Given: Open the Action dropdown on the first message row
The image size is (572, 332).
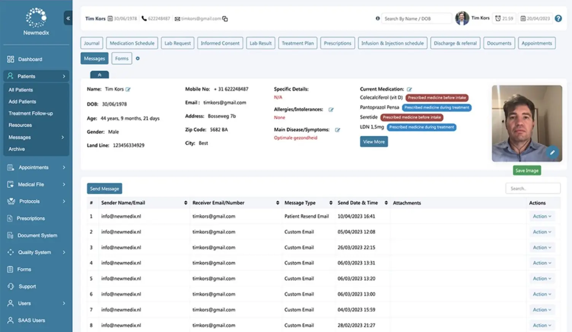Looking at the screenshot, I should click(x=542, y=216).
